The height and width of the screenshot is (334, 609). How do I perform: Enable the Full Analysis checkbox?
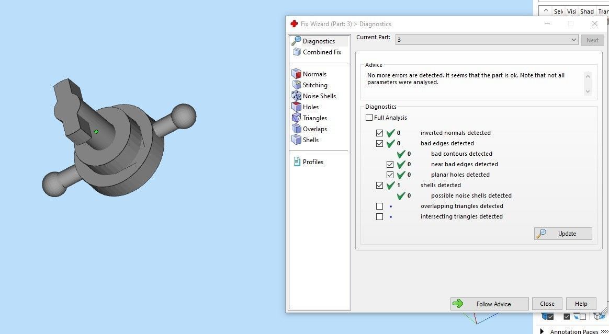pos(369,118)
